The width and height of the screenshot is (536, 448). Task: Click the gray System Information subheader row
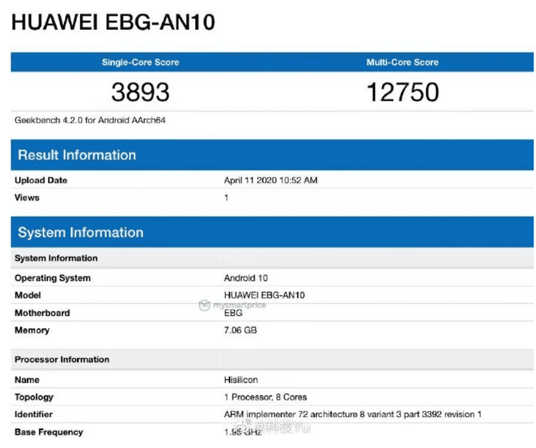click(272, 258)
